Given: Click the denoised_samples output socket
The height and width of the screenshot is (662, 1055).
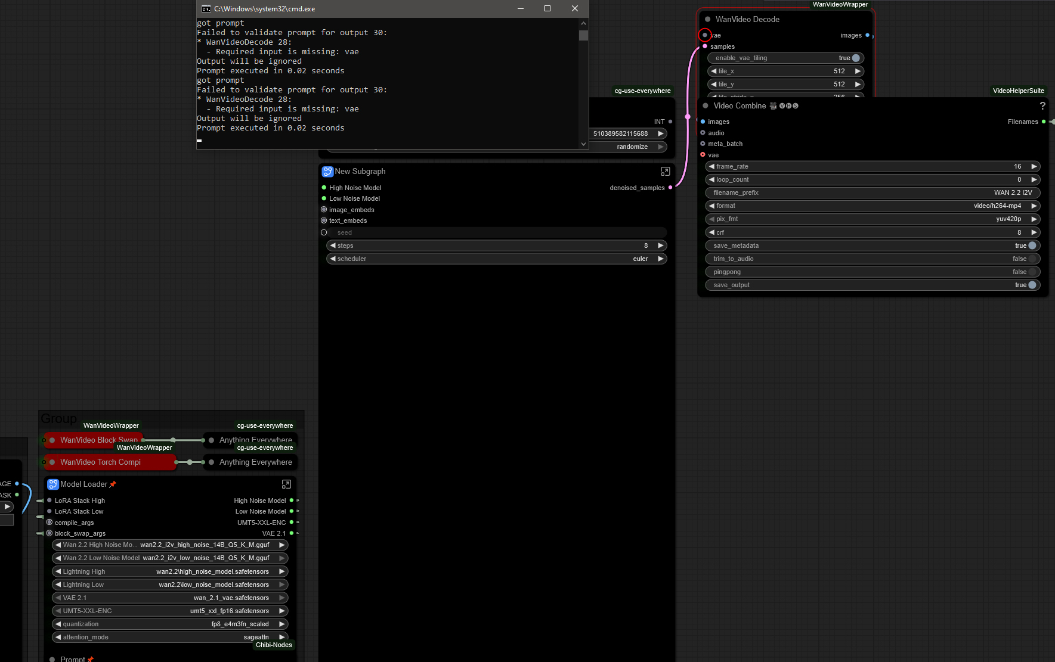Looking at the screenshot, I should [x=670, y=188].
